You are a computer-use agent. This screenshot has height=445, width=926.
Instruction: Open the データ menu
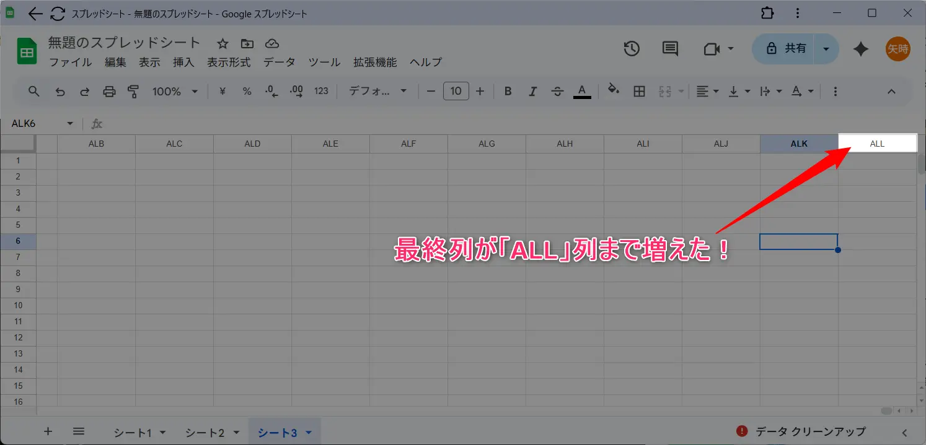coord(279,62)
